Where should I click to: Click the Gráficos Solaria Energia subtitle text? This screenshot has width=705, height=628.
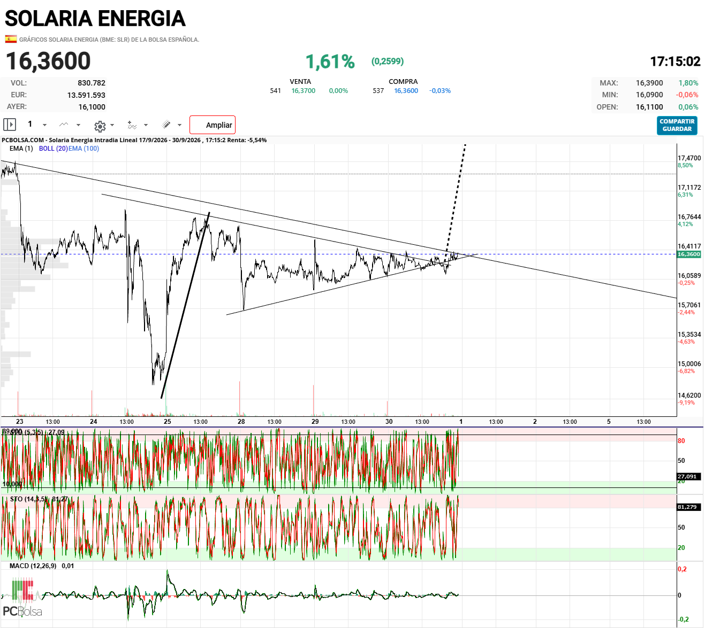pos(109,40)
